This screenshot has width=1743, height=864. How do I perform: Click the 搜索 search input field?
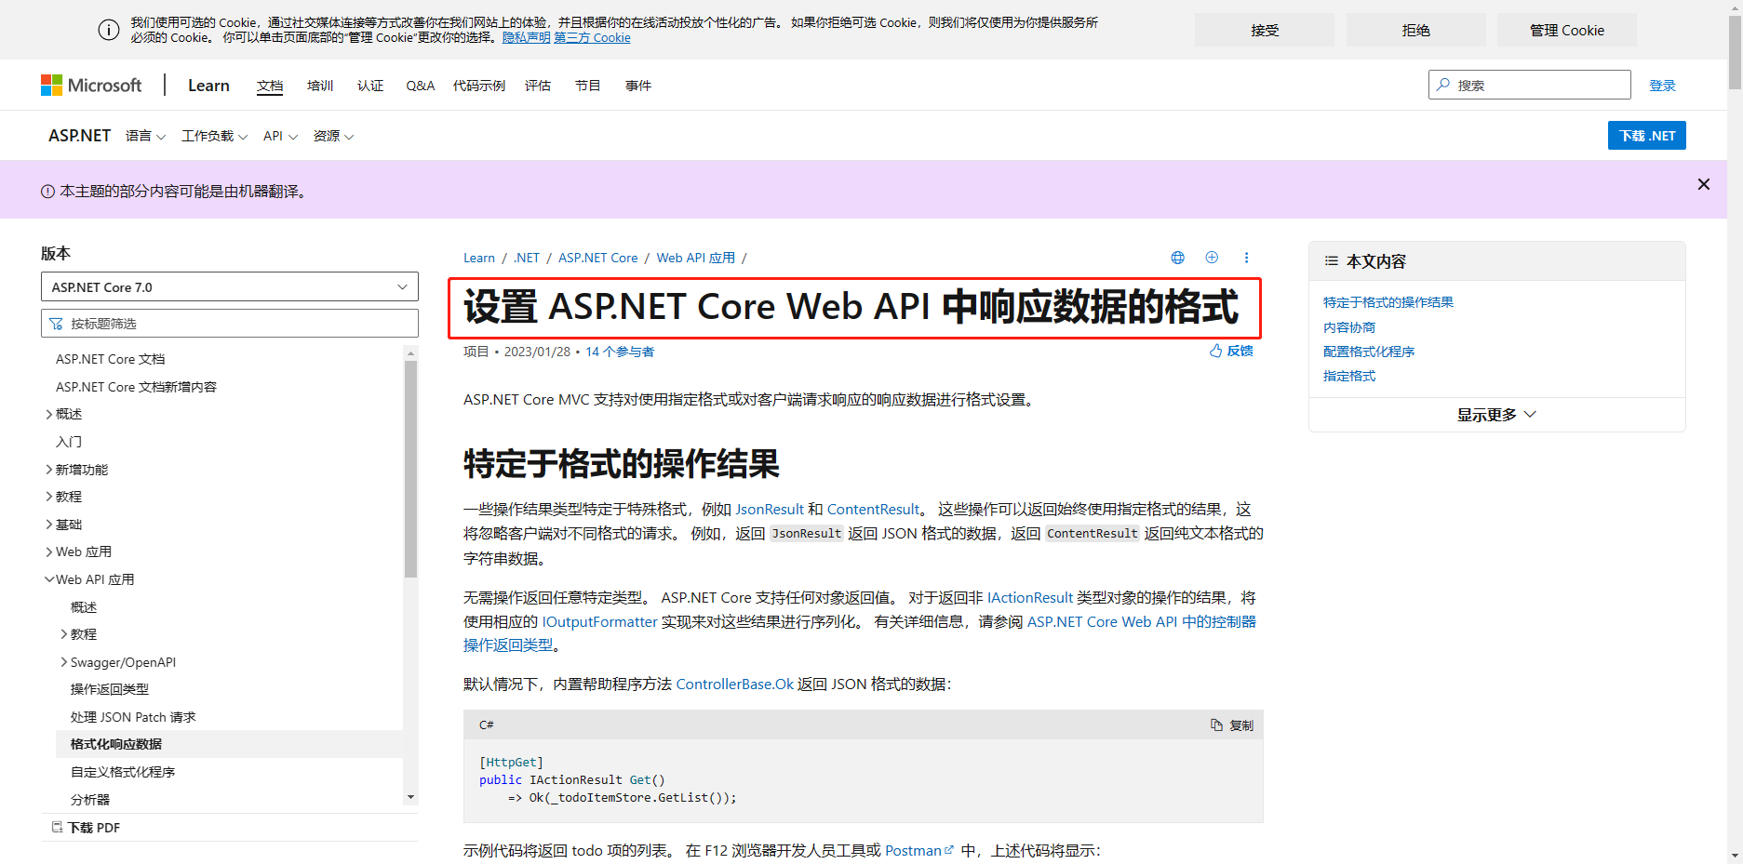point(1530,85)
